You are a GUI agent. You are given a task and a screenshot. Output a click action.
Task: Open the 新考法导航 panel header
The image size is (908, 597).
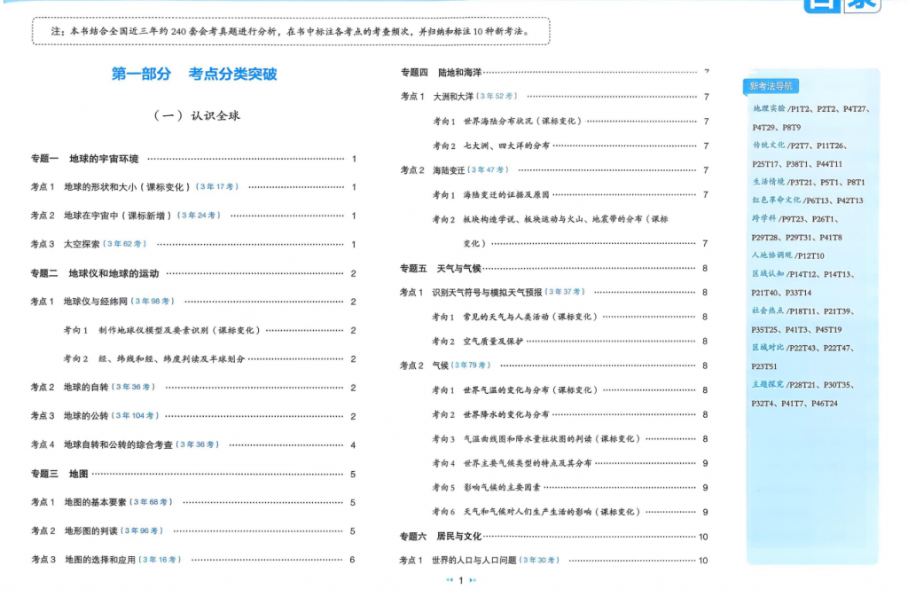(x=771, y=86)
